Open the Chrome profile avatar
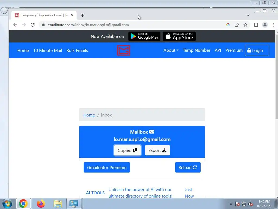This screenshot has height=209, width=278. pyautogui.click(x=265, y=25)
